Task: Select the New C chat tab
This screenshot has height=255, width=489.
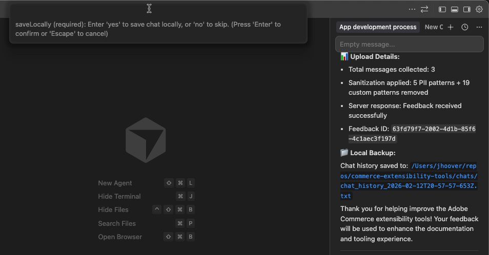Action: coord(434,27)
